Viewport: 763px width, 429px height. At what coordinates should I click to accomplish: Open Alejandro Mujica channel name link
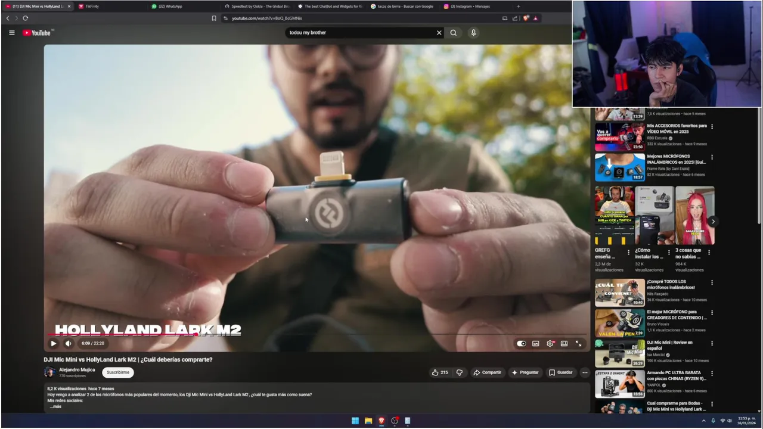click(x=77, y=369)
